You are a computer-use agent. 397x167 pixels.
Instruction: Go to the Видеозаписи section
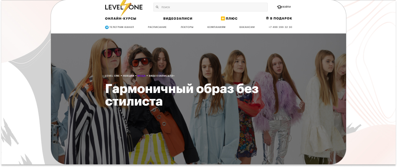pos(178,19)
